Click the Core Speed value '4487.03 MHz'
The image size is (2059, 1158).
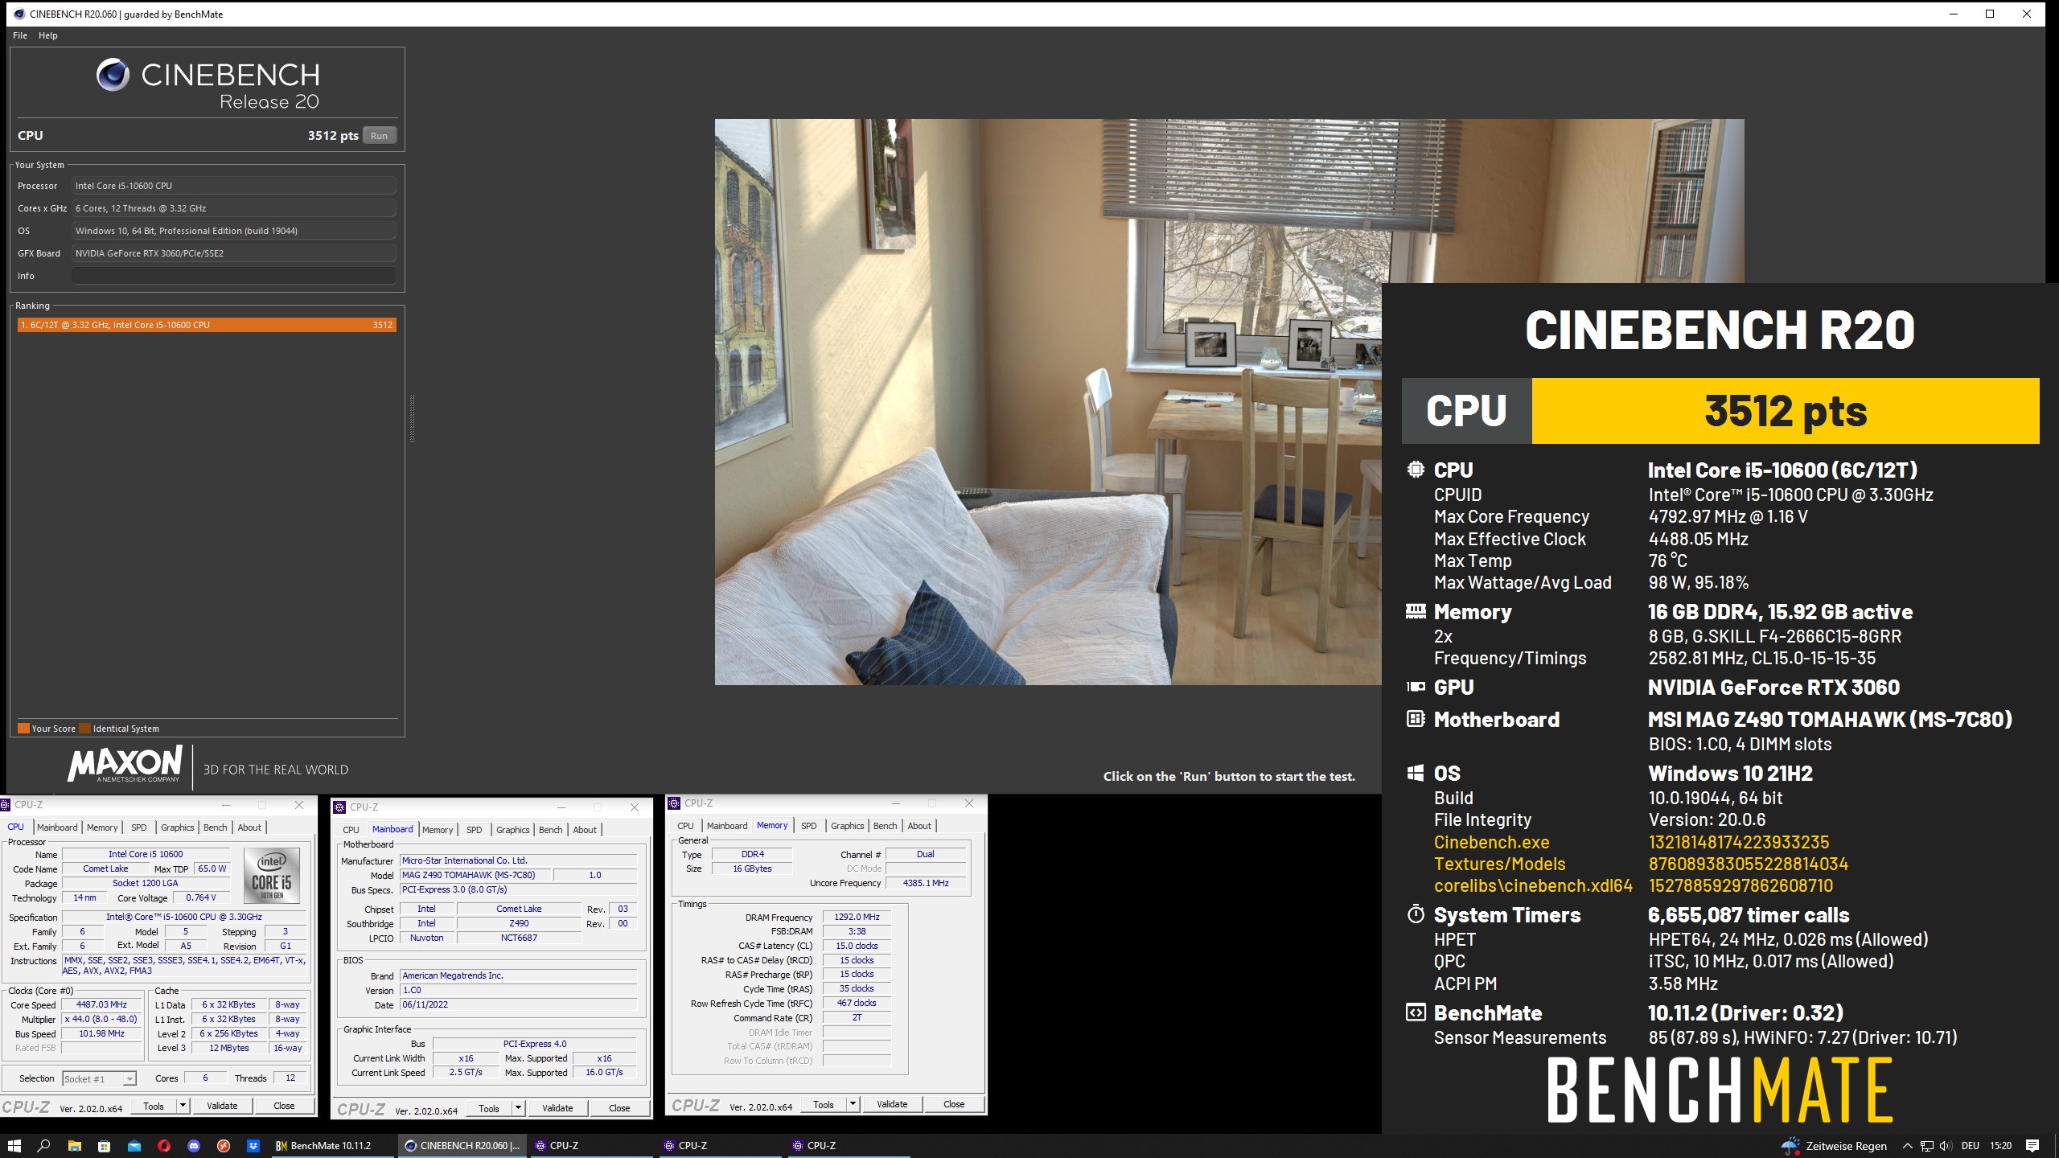101,1005
